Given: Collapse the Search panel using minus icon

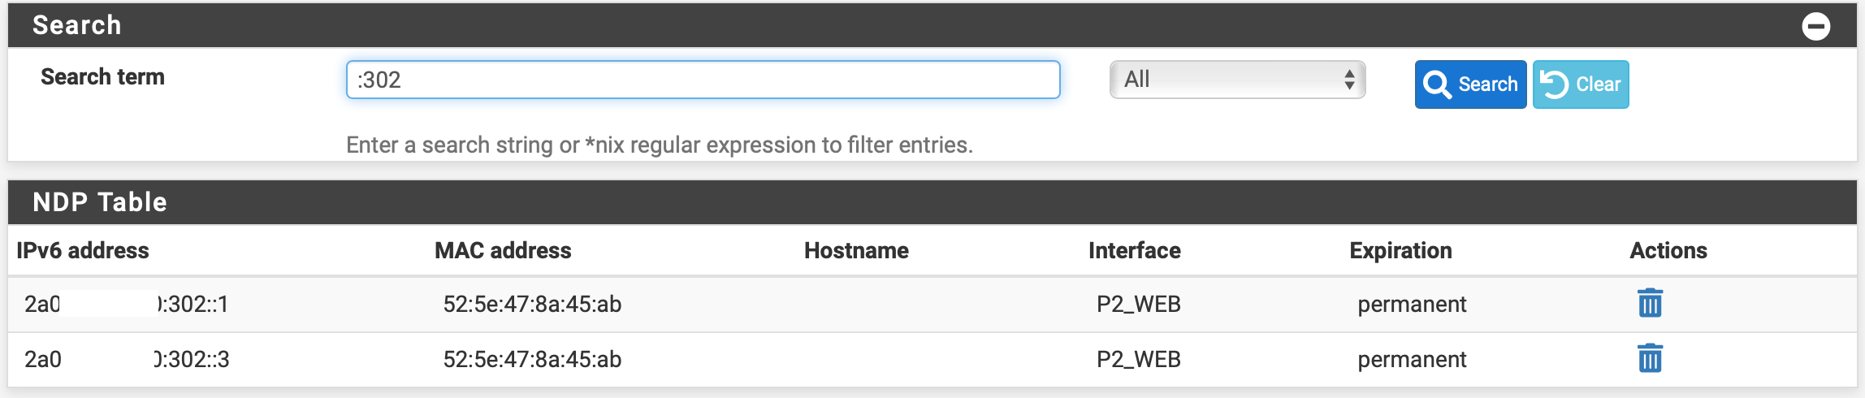Looking at the screenshot, I should (1815, 27).
